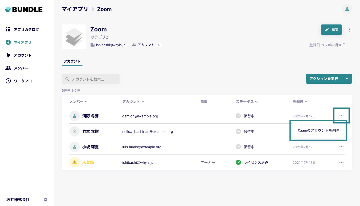Click email luis.huels@example.org
This screenshot has width=360, height=206.
[x=142, y=147]
